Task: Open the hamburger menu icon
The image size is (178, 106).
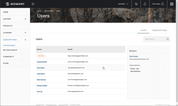Action: (x=33, y=4)
